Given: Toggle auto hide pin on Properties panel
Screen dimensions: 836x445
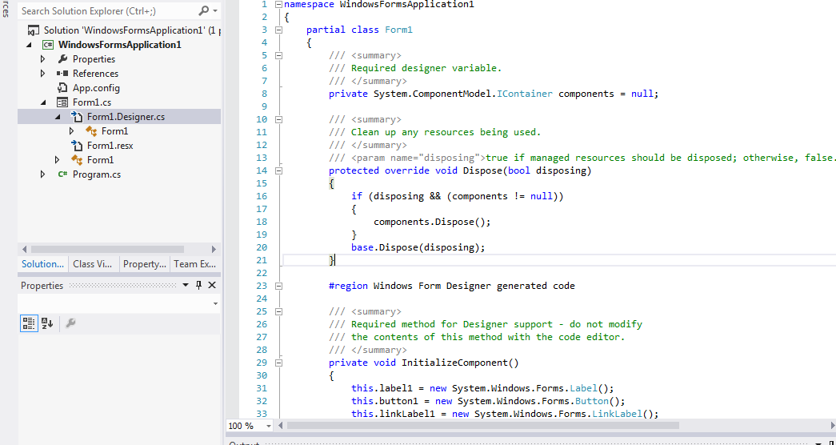Looking at the screenshot, I should (x=198, y=286).
